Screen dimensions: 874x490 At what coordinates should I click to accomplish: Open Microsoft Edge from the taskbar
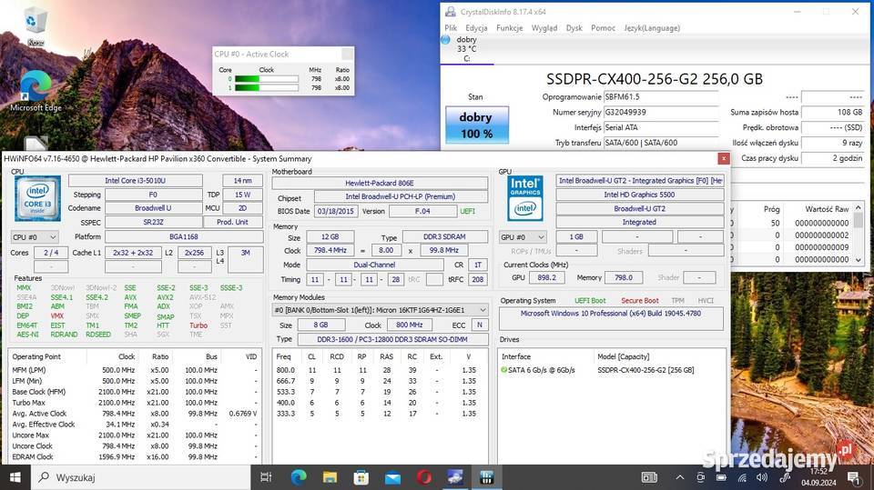299,477
